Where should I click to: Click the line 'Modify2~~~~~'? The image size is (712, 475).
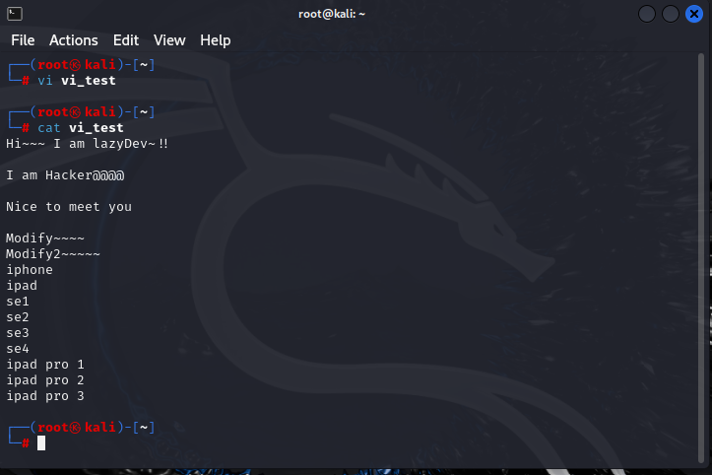(x=52, y=254)
